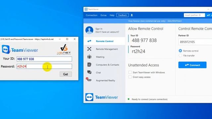The width and height of the screenshot is (212, 119).
Task: Tick the Grant easy access checkbox
Action: tap(130, 77)
